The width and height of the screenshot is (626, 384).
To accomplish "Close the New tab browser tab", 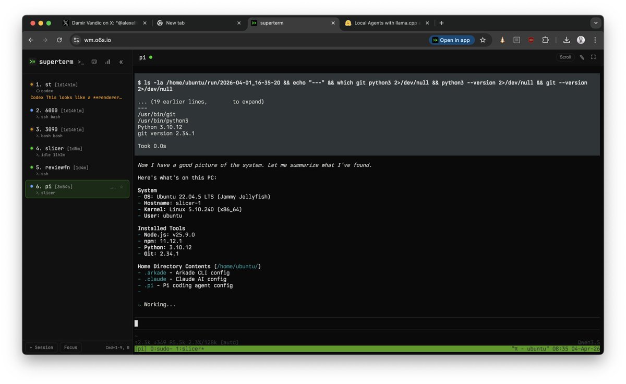I will click(239, 23).
